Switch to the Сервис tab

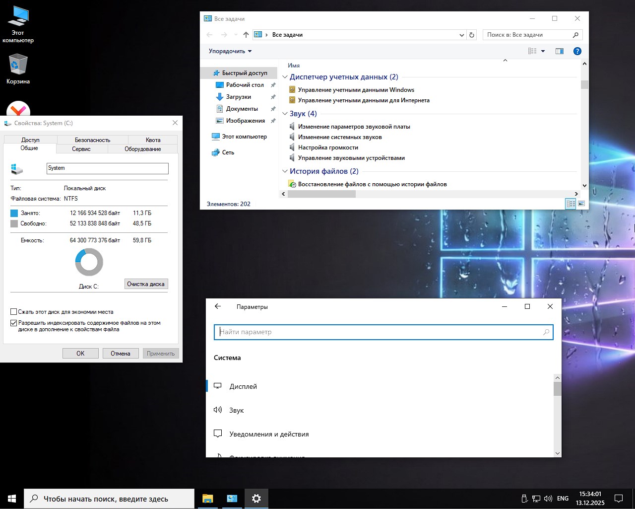pyautogui.click(x=81, y=148)
